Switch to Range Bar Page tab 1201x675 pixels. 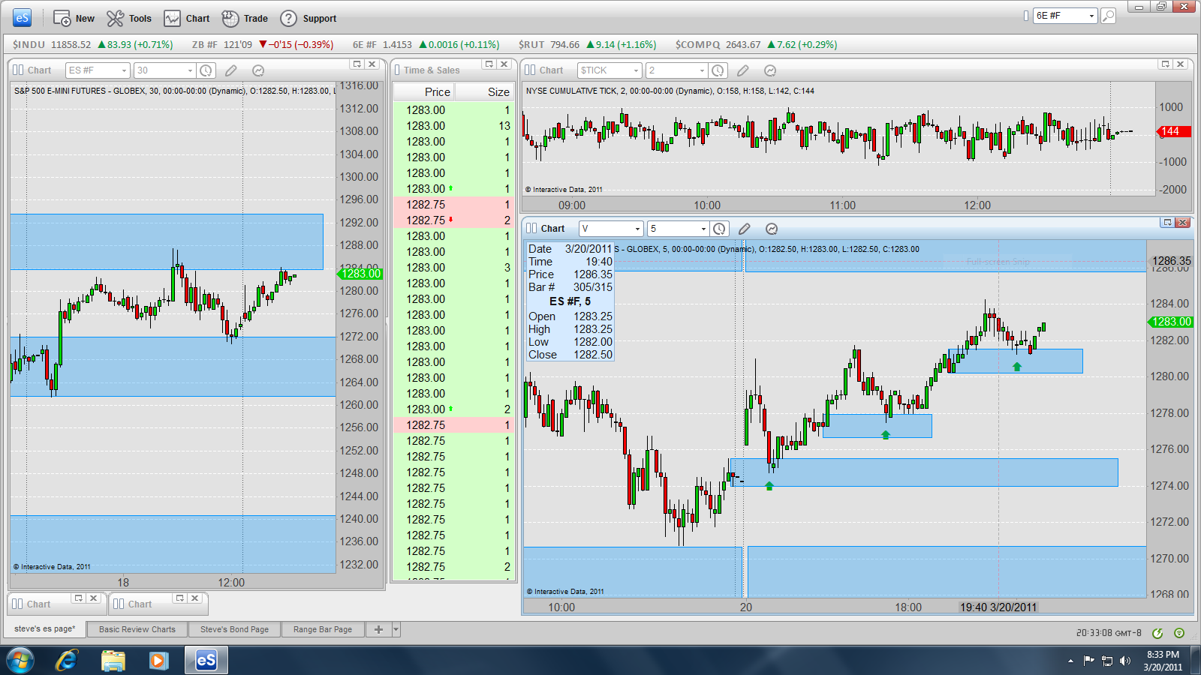pyautogui.click(x=323, y=630)
